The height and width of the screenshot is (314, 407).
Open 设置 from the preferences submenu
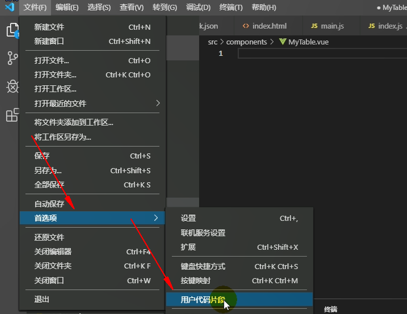point(189,218)
